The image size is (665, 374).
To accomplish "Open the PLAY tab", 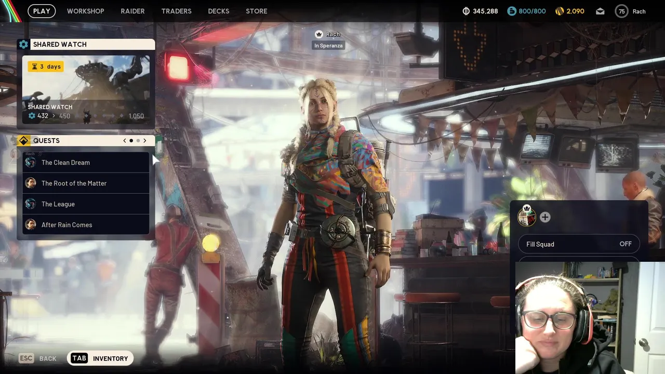I will tap(42, 11).
